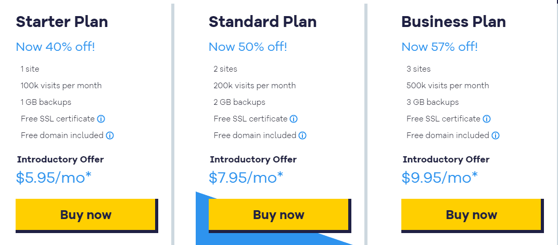Click the $5.95/mo* price
The image size is (558, 245).
[54, 178]
